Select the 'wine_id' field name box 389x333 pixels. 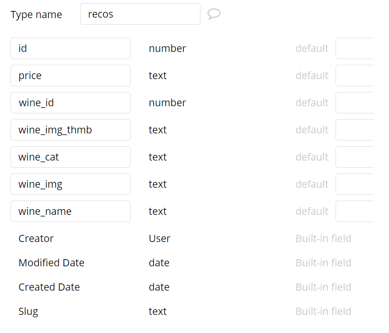point(71,103)
